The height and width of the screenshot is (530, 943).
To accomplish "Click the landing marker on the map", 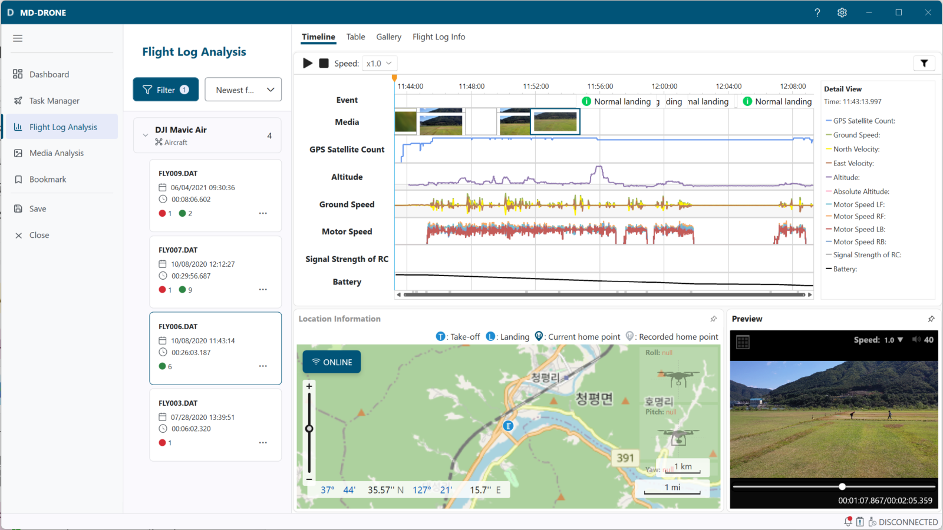I will pos(508,425).
